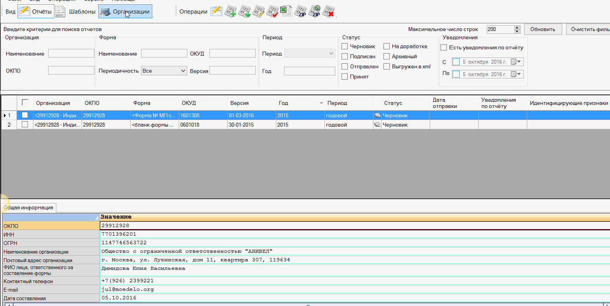Click the report icon with pencil
This screenshot has width=610, height=306.
(x=258, y=12)
